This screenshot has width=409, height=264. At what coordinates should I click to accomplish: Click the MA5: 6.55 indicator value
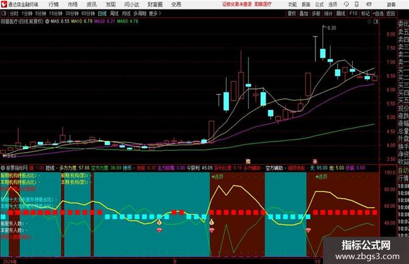60,21
